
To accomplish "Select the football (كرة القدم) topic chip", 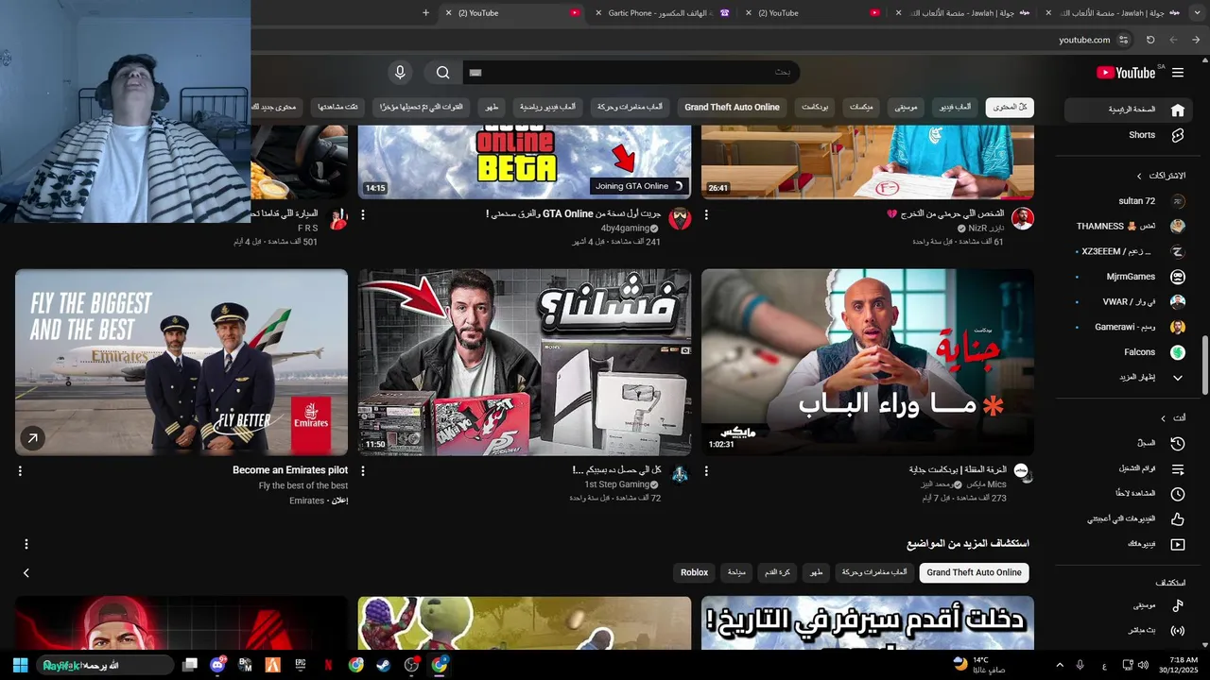I will click(778, 572).
